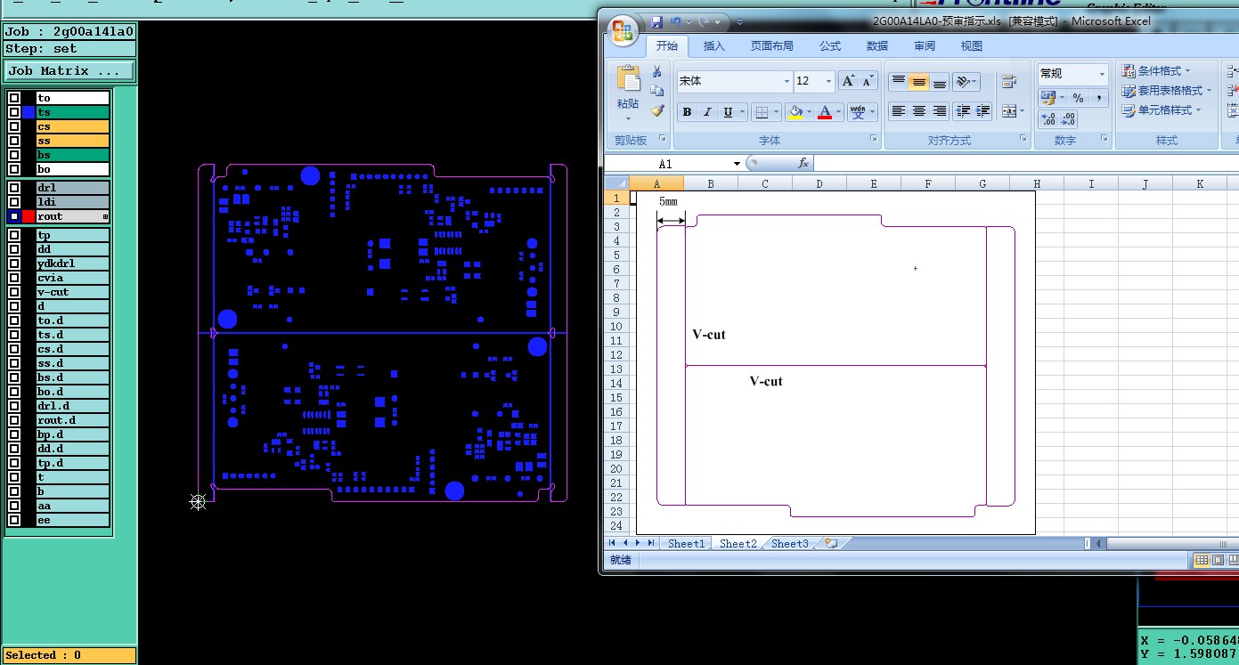Click the Job Matrix button
This screenshot has height=665, width=1239.
(x=69, y=70)
